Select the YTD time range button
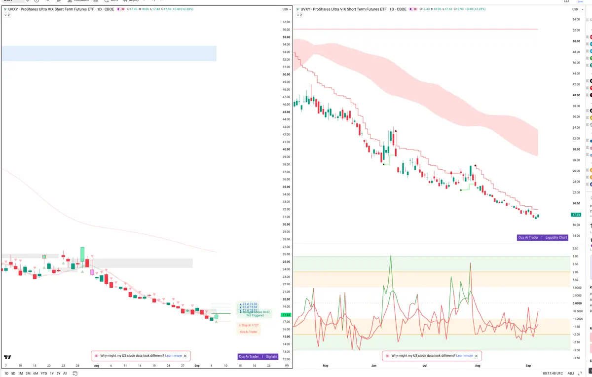592x377 pixels. click(43, 374)
